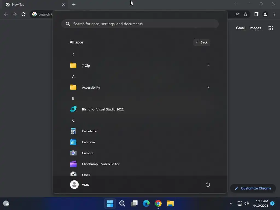Click the Windows Start button in taskbar
The width and height of the screenshot is (280, 210).
click(x=110, y=203)
